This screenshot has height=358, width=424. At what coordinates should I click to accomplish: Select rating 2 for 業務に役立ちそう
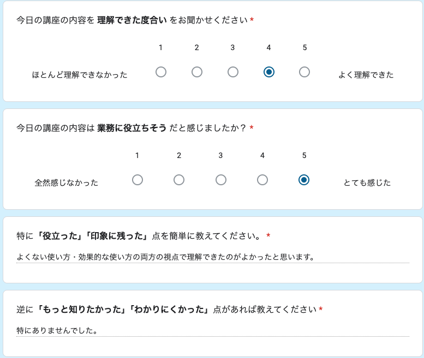tap(179, 180)
